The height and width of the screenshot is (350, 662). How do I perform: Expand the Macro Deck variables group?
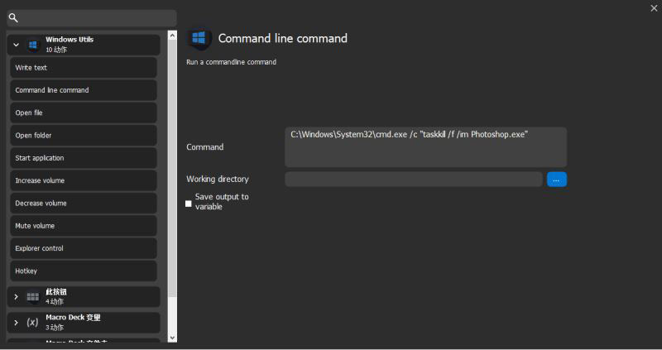[16, 322]
